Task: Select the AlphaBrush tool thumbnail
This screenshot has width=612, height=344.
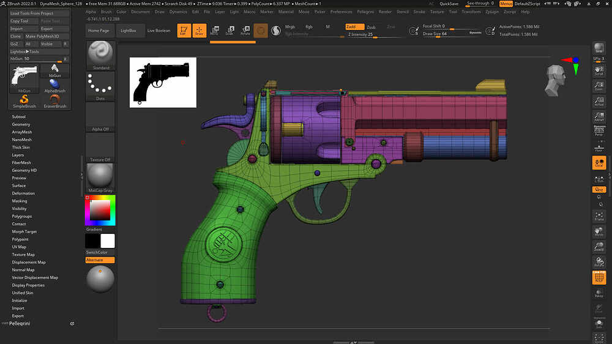Action: [x=54, y=86]
